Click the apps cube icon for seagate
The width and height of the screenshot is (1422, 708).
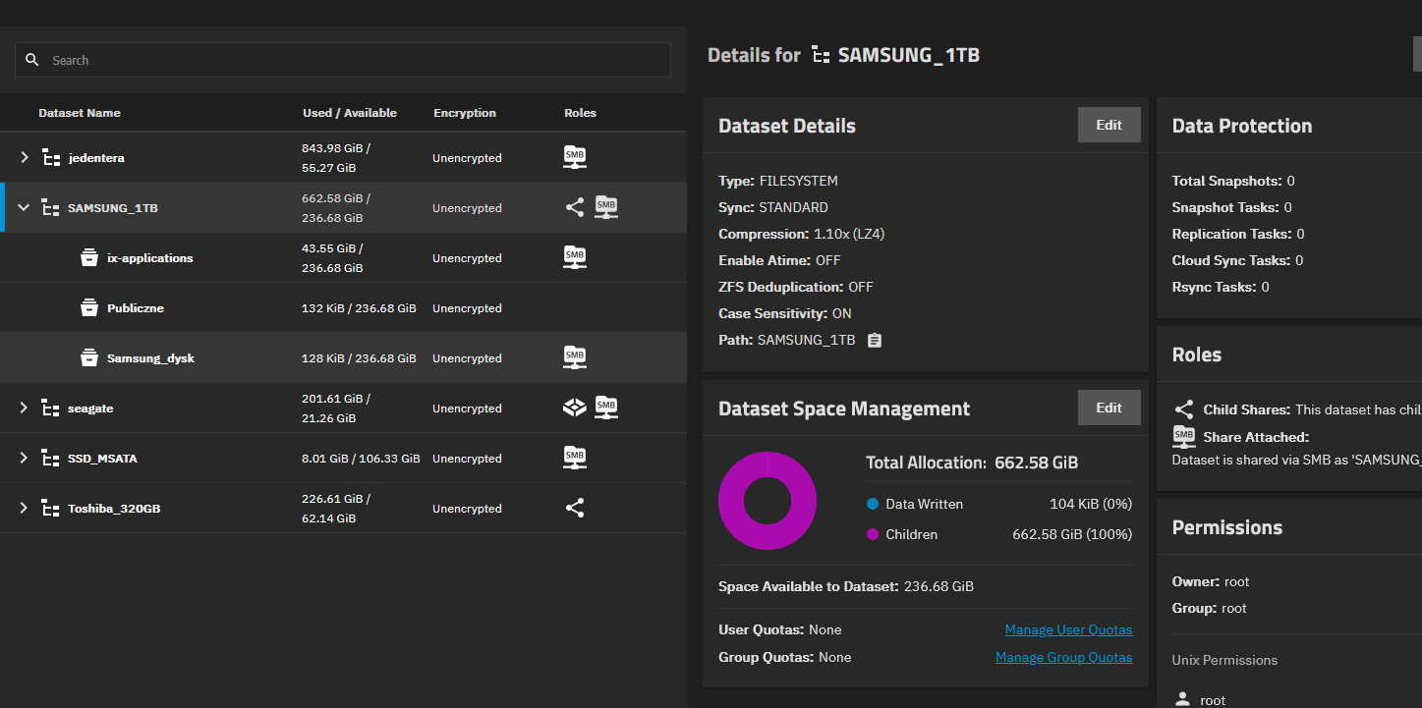575,408
